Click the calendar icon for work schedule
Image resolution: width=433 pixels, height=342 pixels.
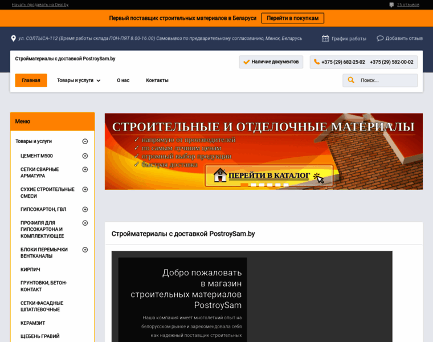click(x=325, y=38)
